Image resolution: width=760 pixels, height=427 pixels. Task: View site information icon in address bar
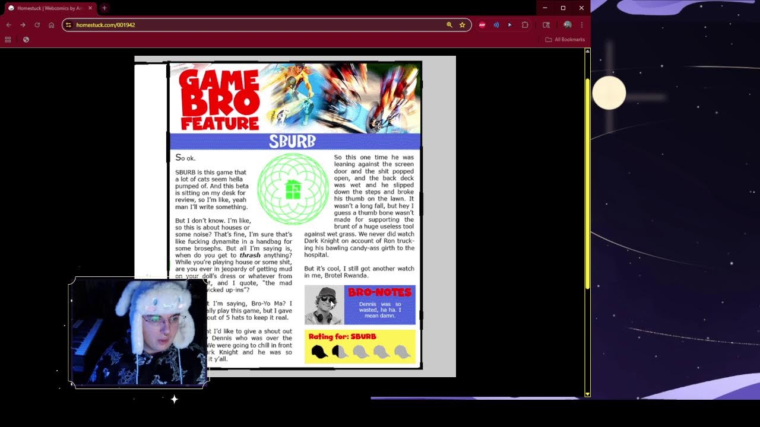[x=68, y=25]
